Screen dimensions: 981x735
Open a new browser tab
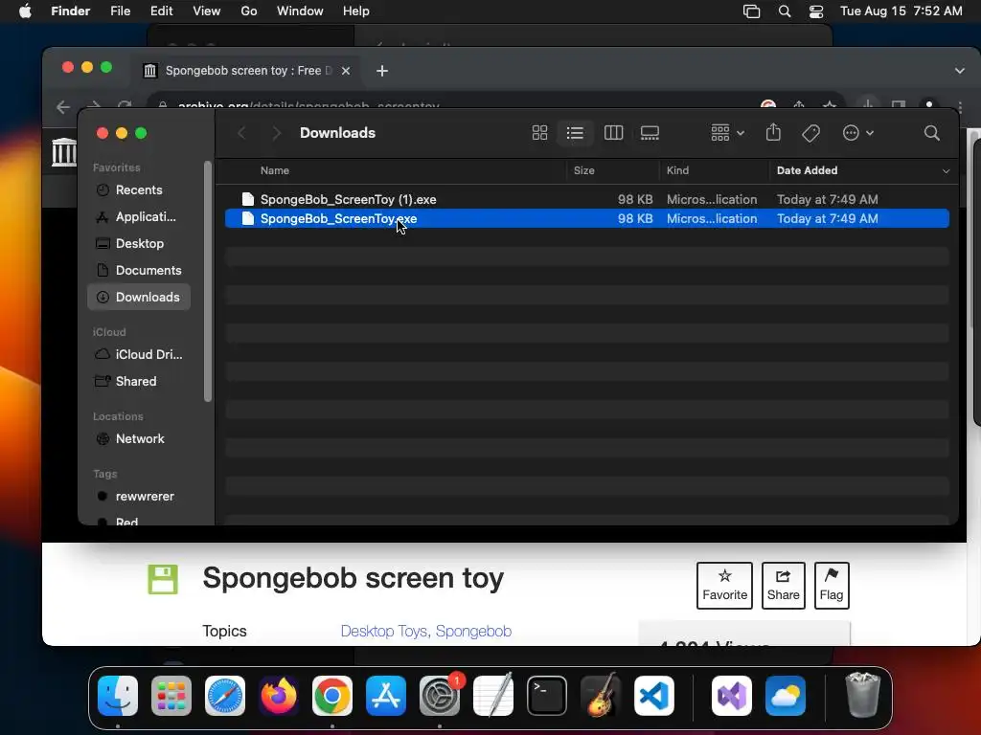(x=382, y=71)
